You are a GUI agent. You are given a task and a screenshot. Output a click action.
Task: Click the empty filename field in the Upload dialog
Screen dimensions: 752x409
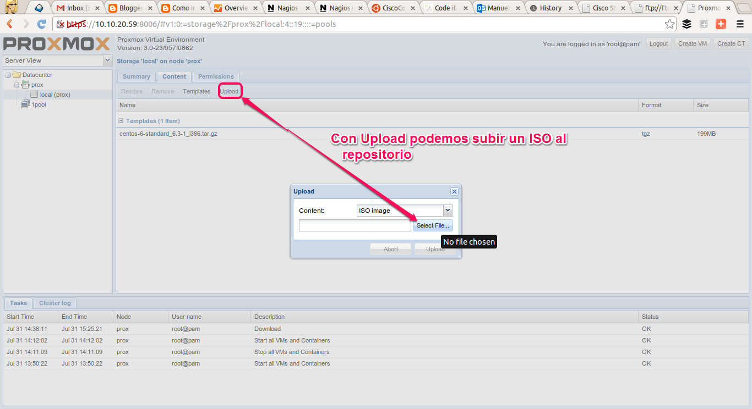point(355,225)
